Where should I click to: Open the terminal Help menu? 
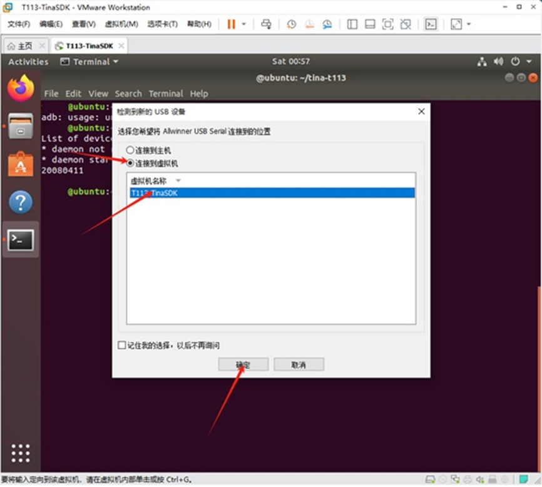tap(199, 94)
